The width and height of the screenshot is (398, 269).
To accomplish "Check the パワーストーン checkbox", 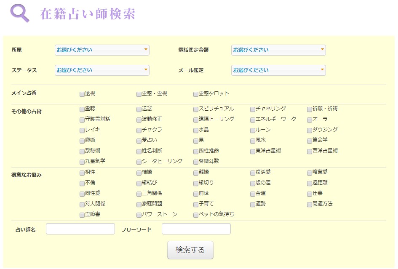I will [x=139, y=214].
